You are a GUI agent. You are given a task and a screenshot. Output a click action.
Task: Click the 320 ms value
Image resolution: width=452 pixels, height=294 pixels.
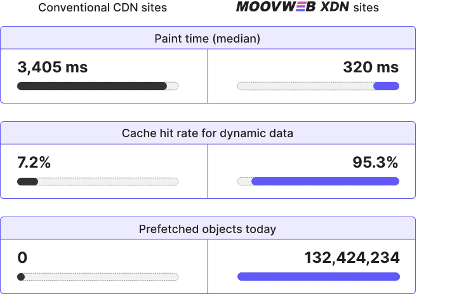click(371, 67)
